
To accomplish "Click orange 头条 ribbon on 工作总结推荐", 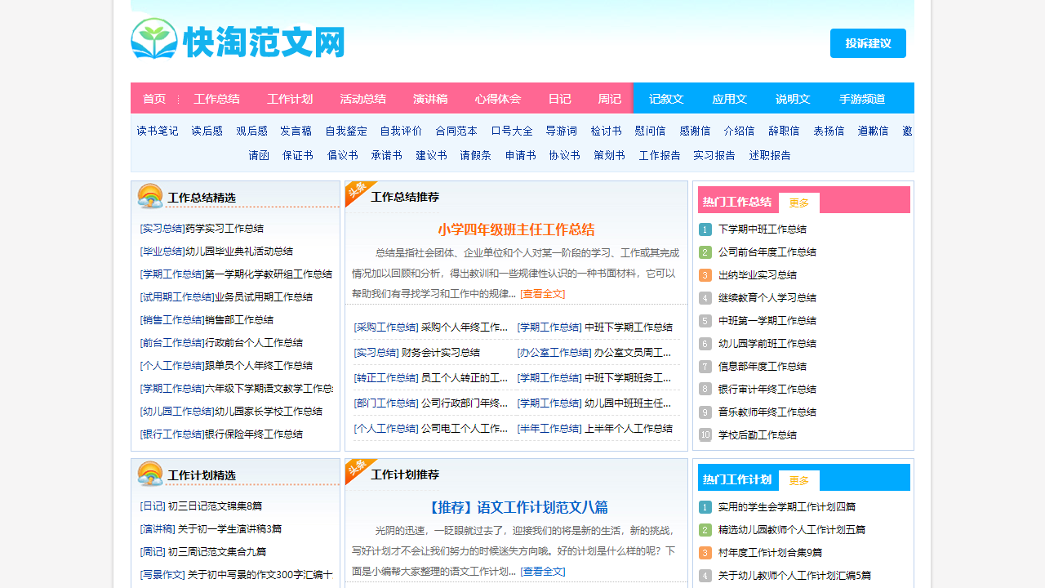I will pyautogui.click(x=357, y=192).
